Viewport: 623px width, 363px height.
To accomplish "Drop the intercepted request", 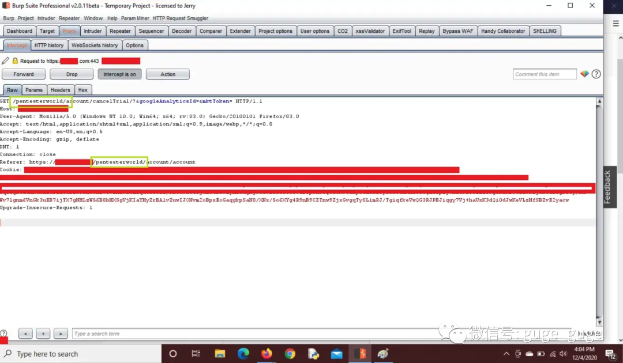I will [x=72, y=74].
